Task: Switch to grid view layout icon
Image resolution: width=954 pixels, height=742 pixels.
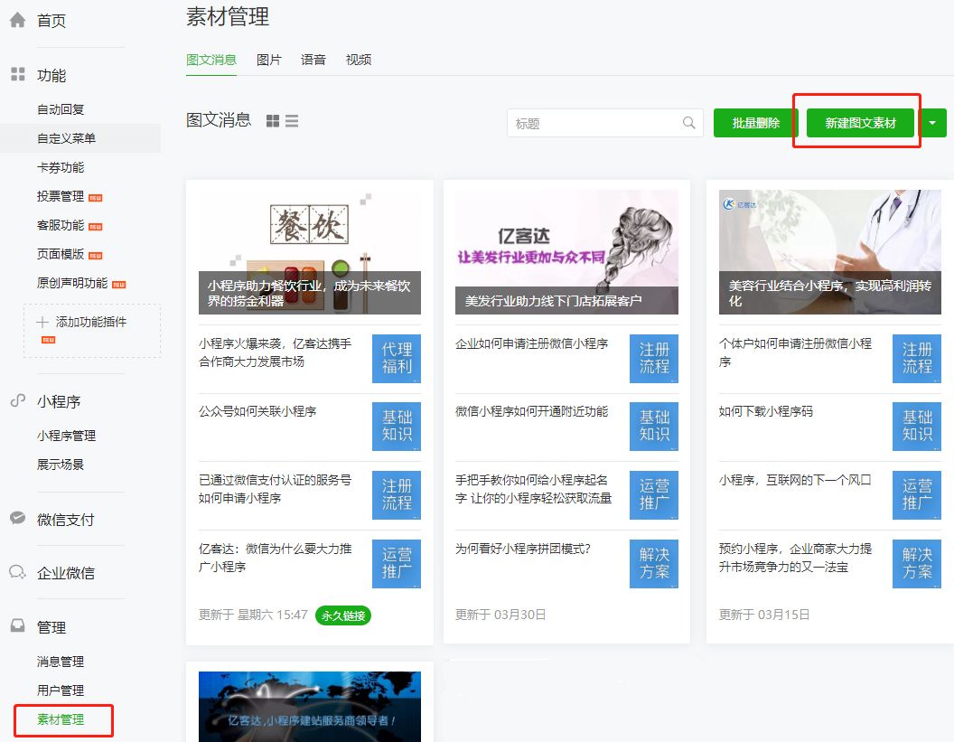Action: tap(273, 121)
